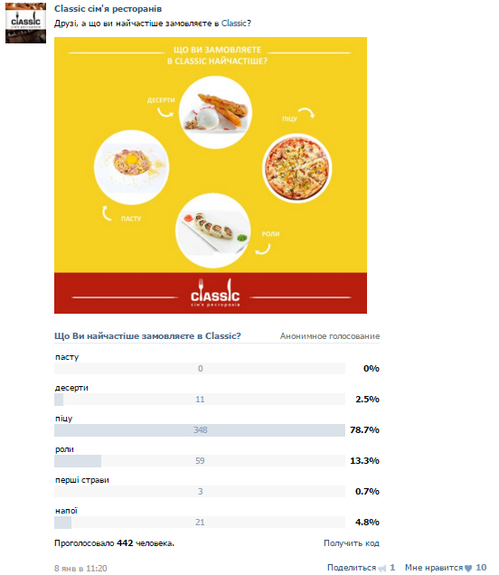Click the 'Поделиться' share button
499x575 pixels.
(352, 568)
